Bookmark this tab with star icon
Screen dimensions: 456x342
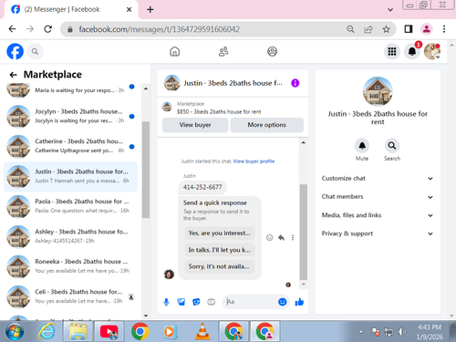pos(386,29)
